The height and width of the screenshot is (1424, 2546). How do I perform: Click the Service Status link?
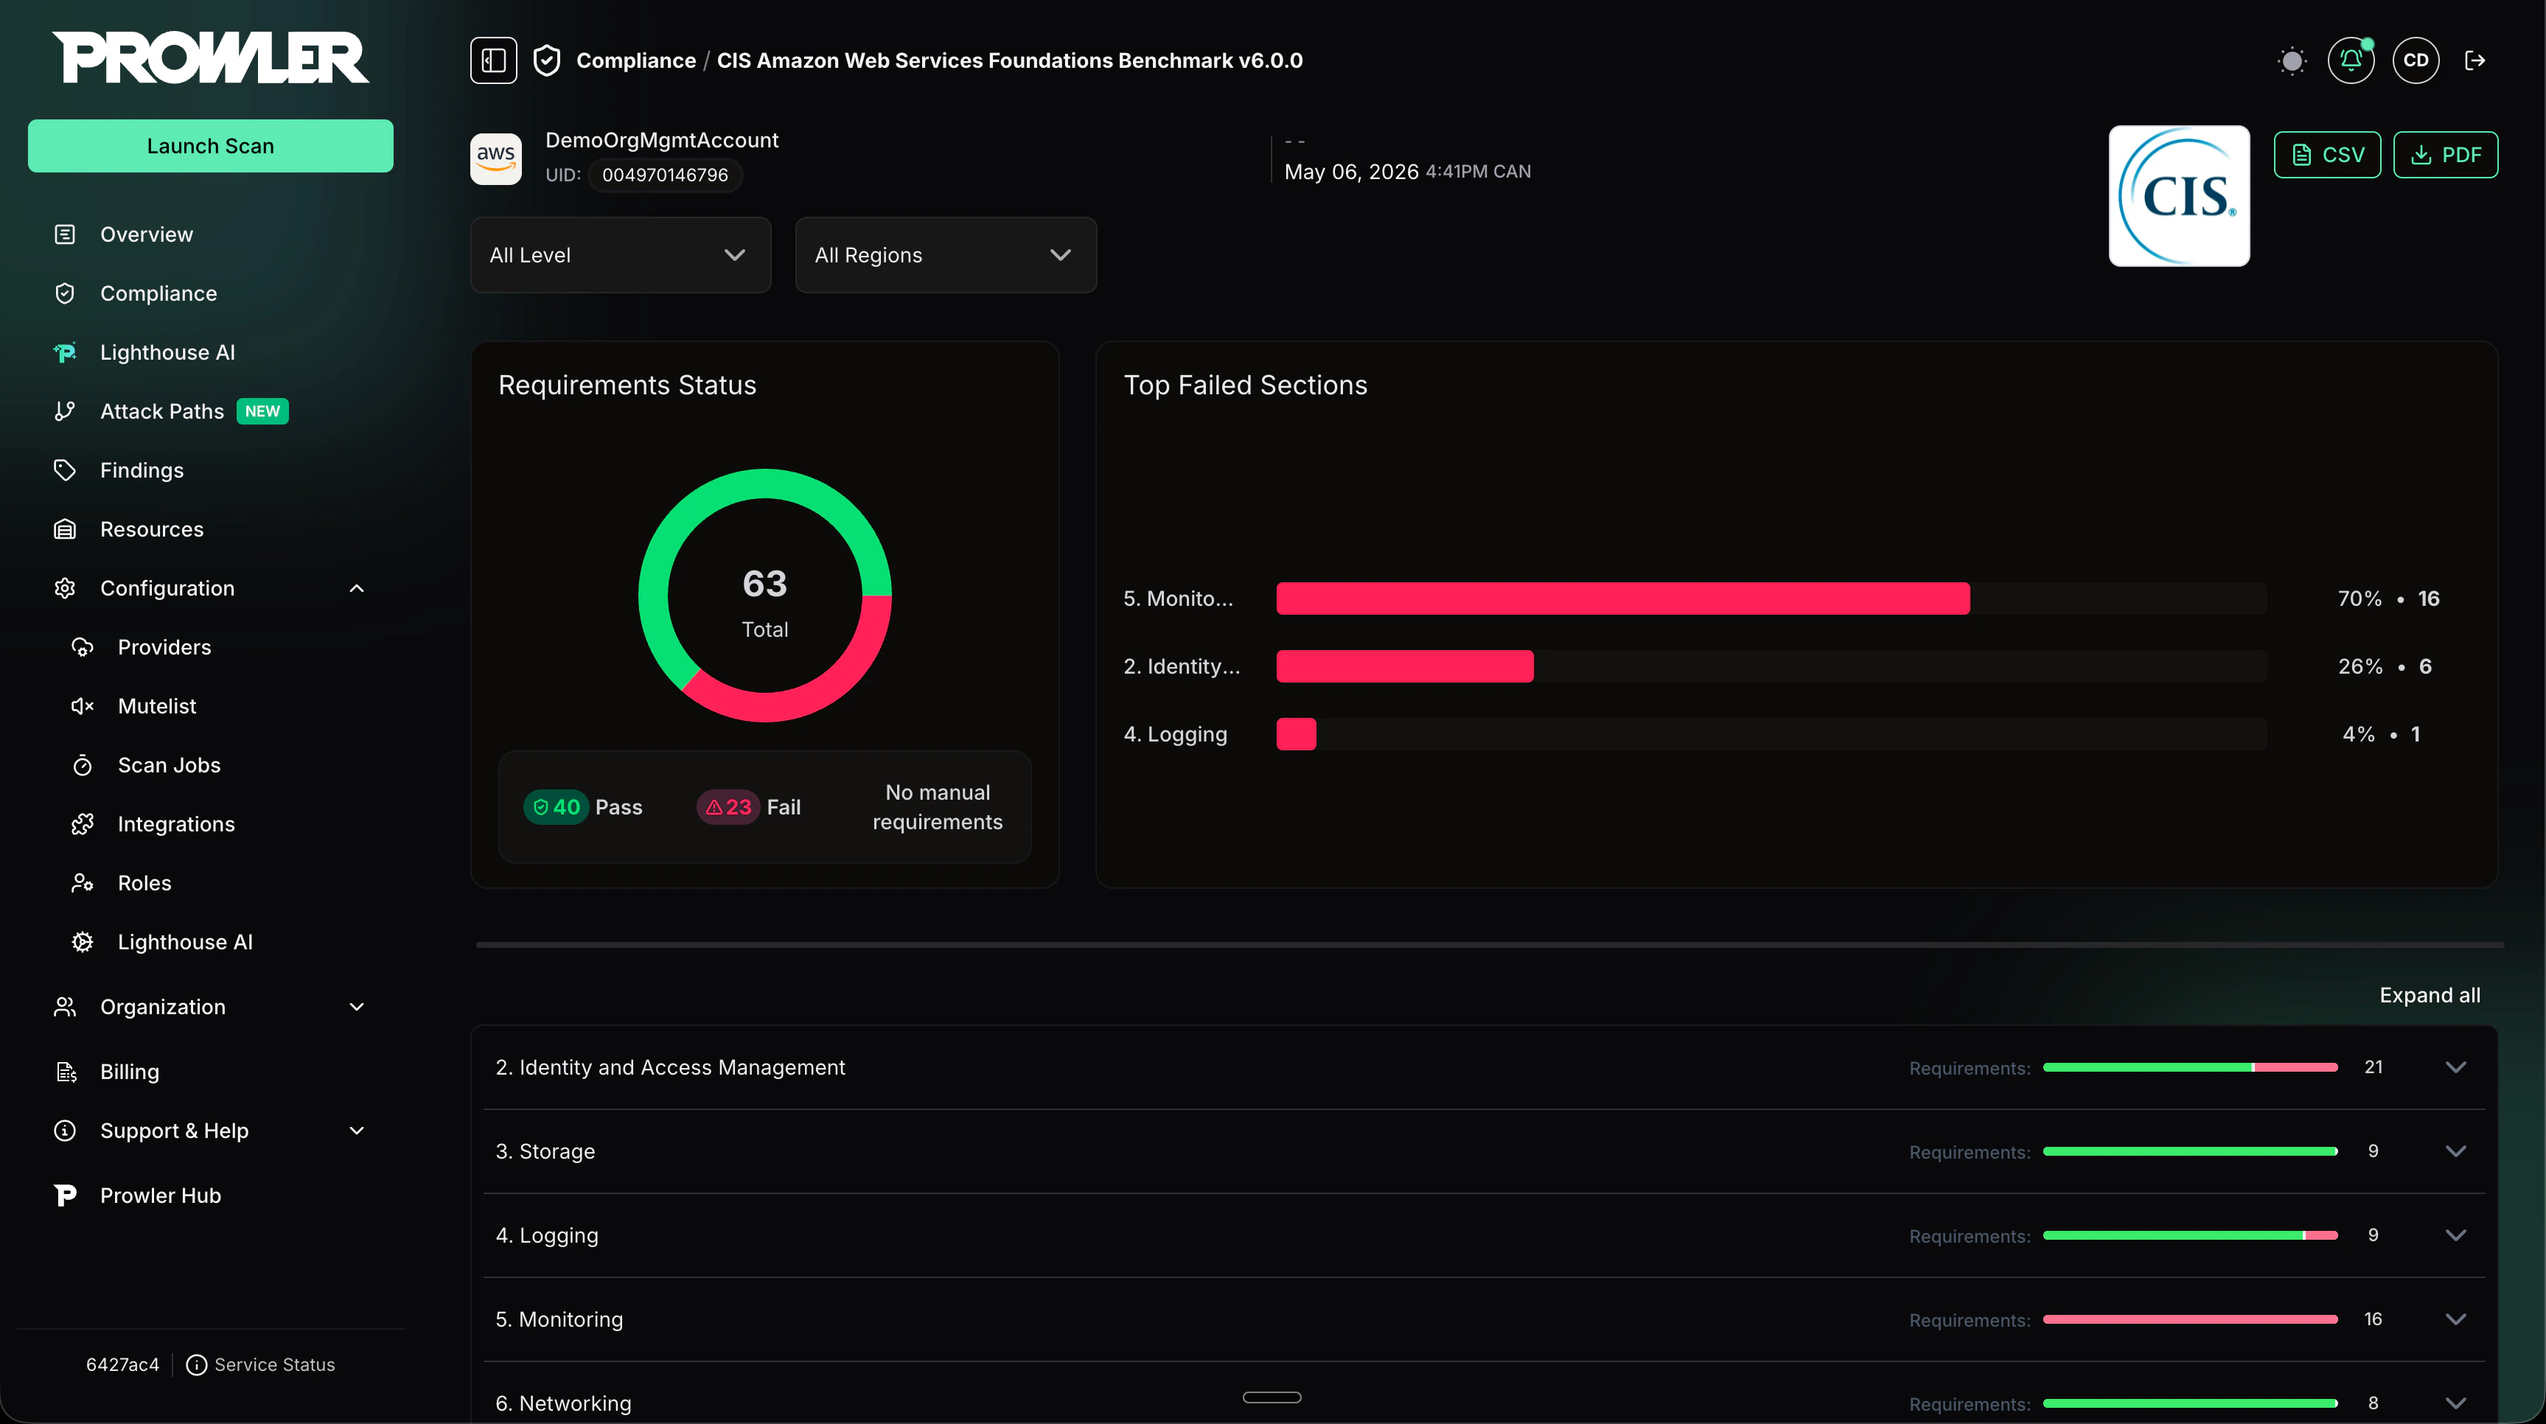[275, 1365]
